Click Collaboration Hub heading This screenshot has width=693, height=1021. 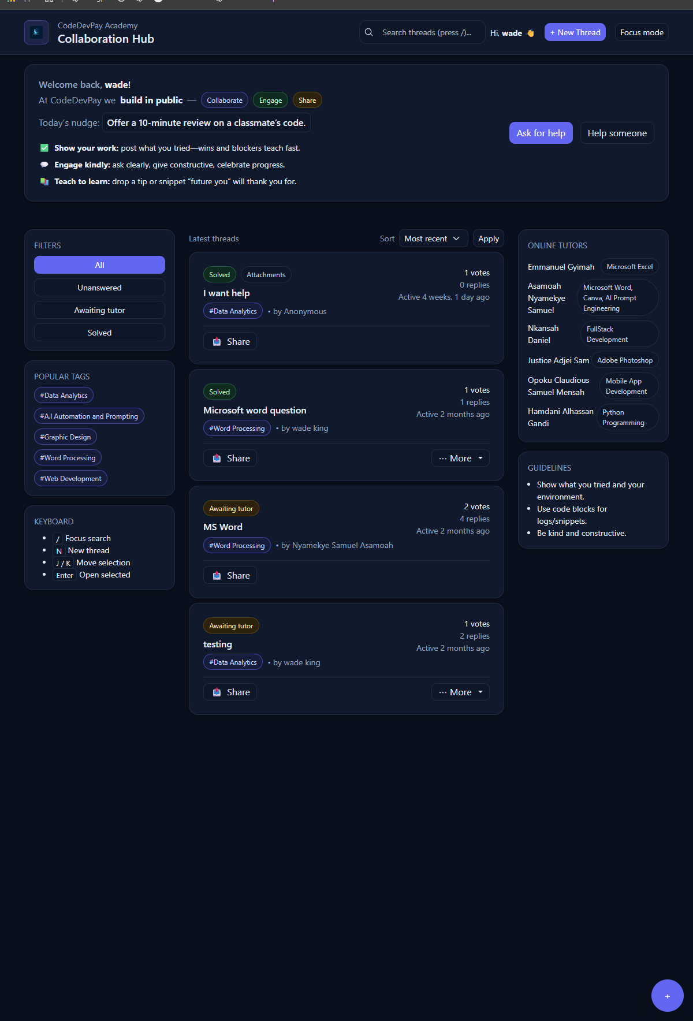106,39
